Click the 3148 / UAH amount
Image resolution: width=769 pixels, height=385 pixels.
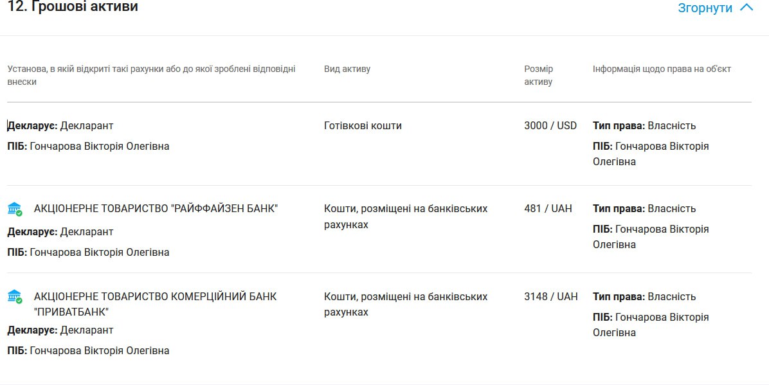click(x=551, y=296)
